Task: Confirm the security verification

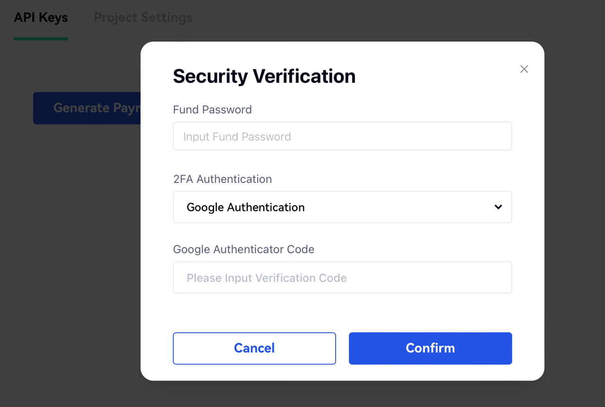Action: point(430,348)
